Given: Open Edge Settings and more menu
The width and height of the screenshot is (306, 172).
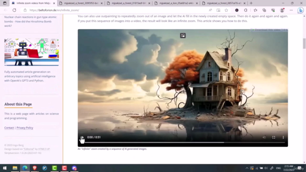Looking at the screenshot, I should [x=291, y=10].
